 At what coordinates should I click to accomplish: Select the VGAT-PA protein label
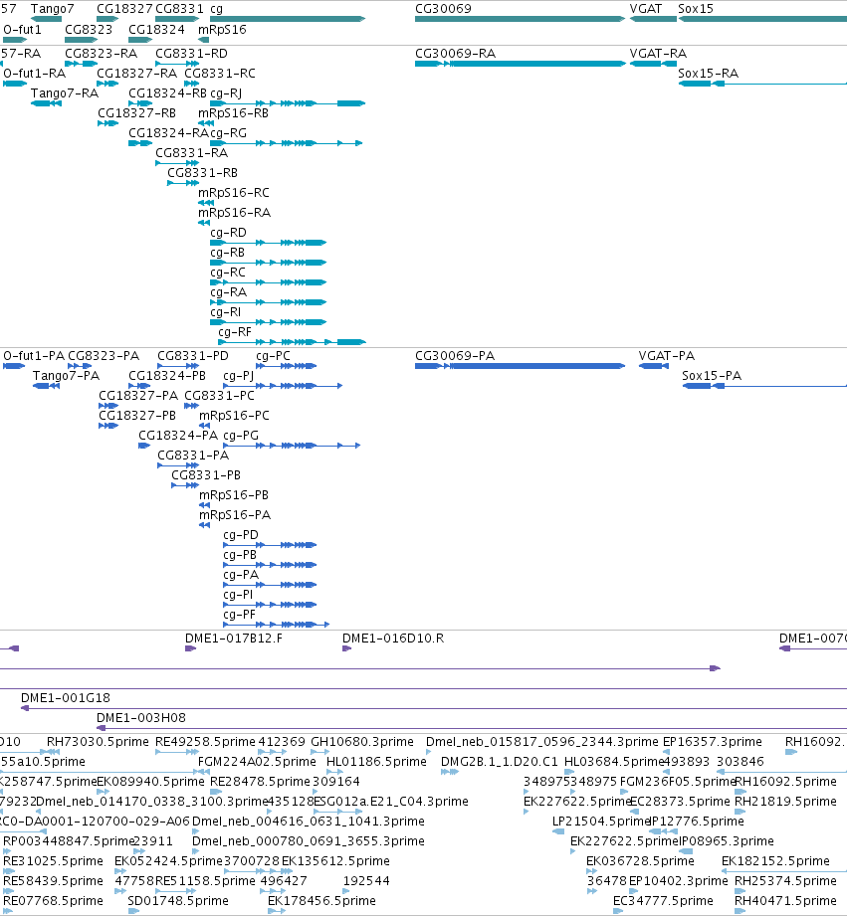pos(667,356)
